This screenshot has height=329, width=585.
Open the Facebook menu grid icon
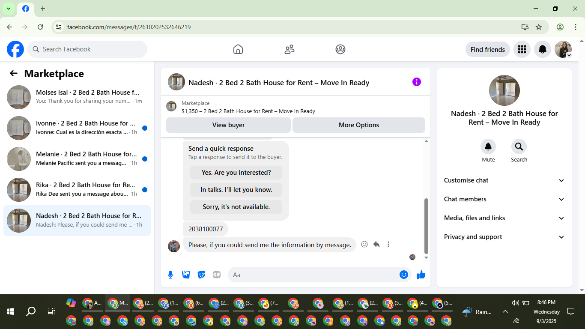click(x=522, y=49)
